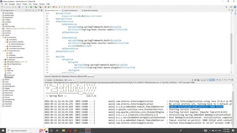Switch to the Declaration view tab

point(59,80)
